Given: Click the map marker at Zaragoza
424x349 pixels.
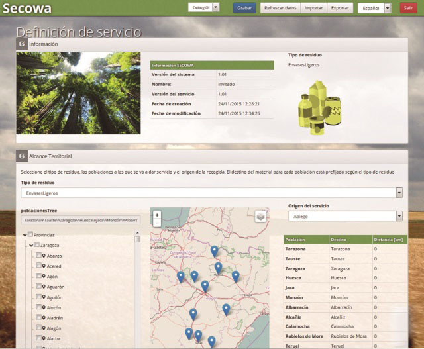Looking at the screenshot, I should pos(205,287).
